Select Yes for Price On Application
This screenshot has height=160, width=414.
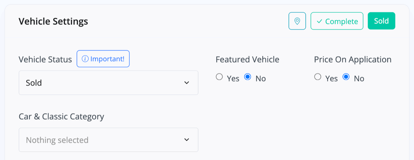tap(318, 77)
